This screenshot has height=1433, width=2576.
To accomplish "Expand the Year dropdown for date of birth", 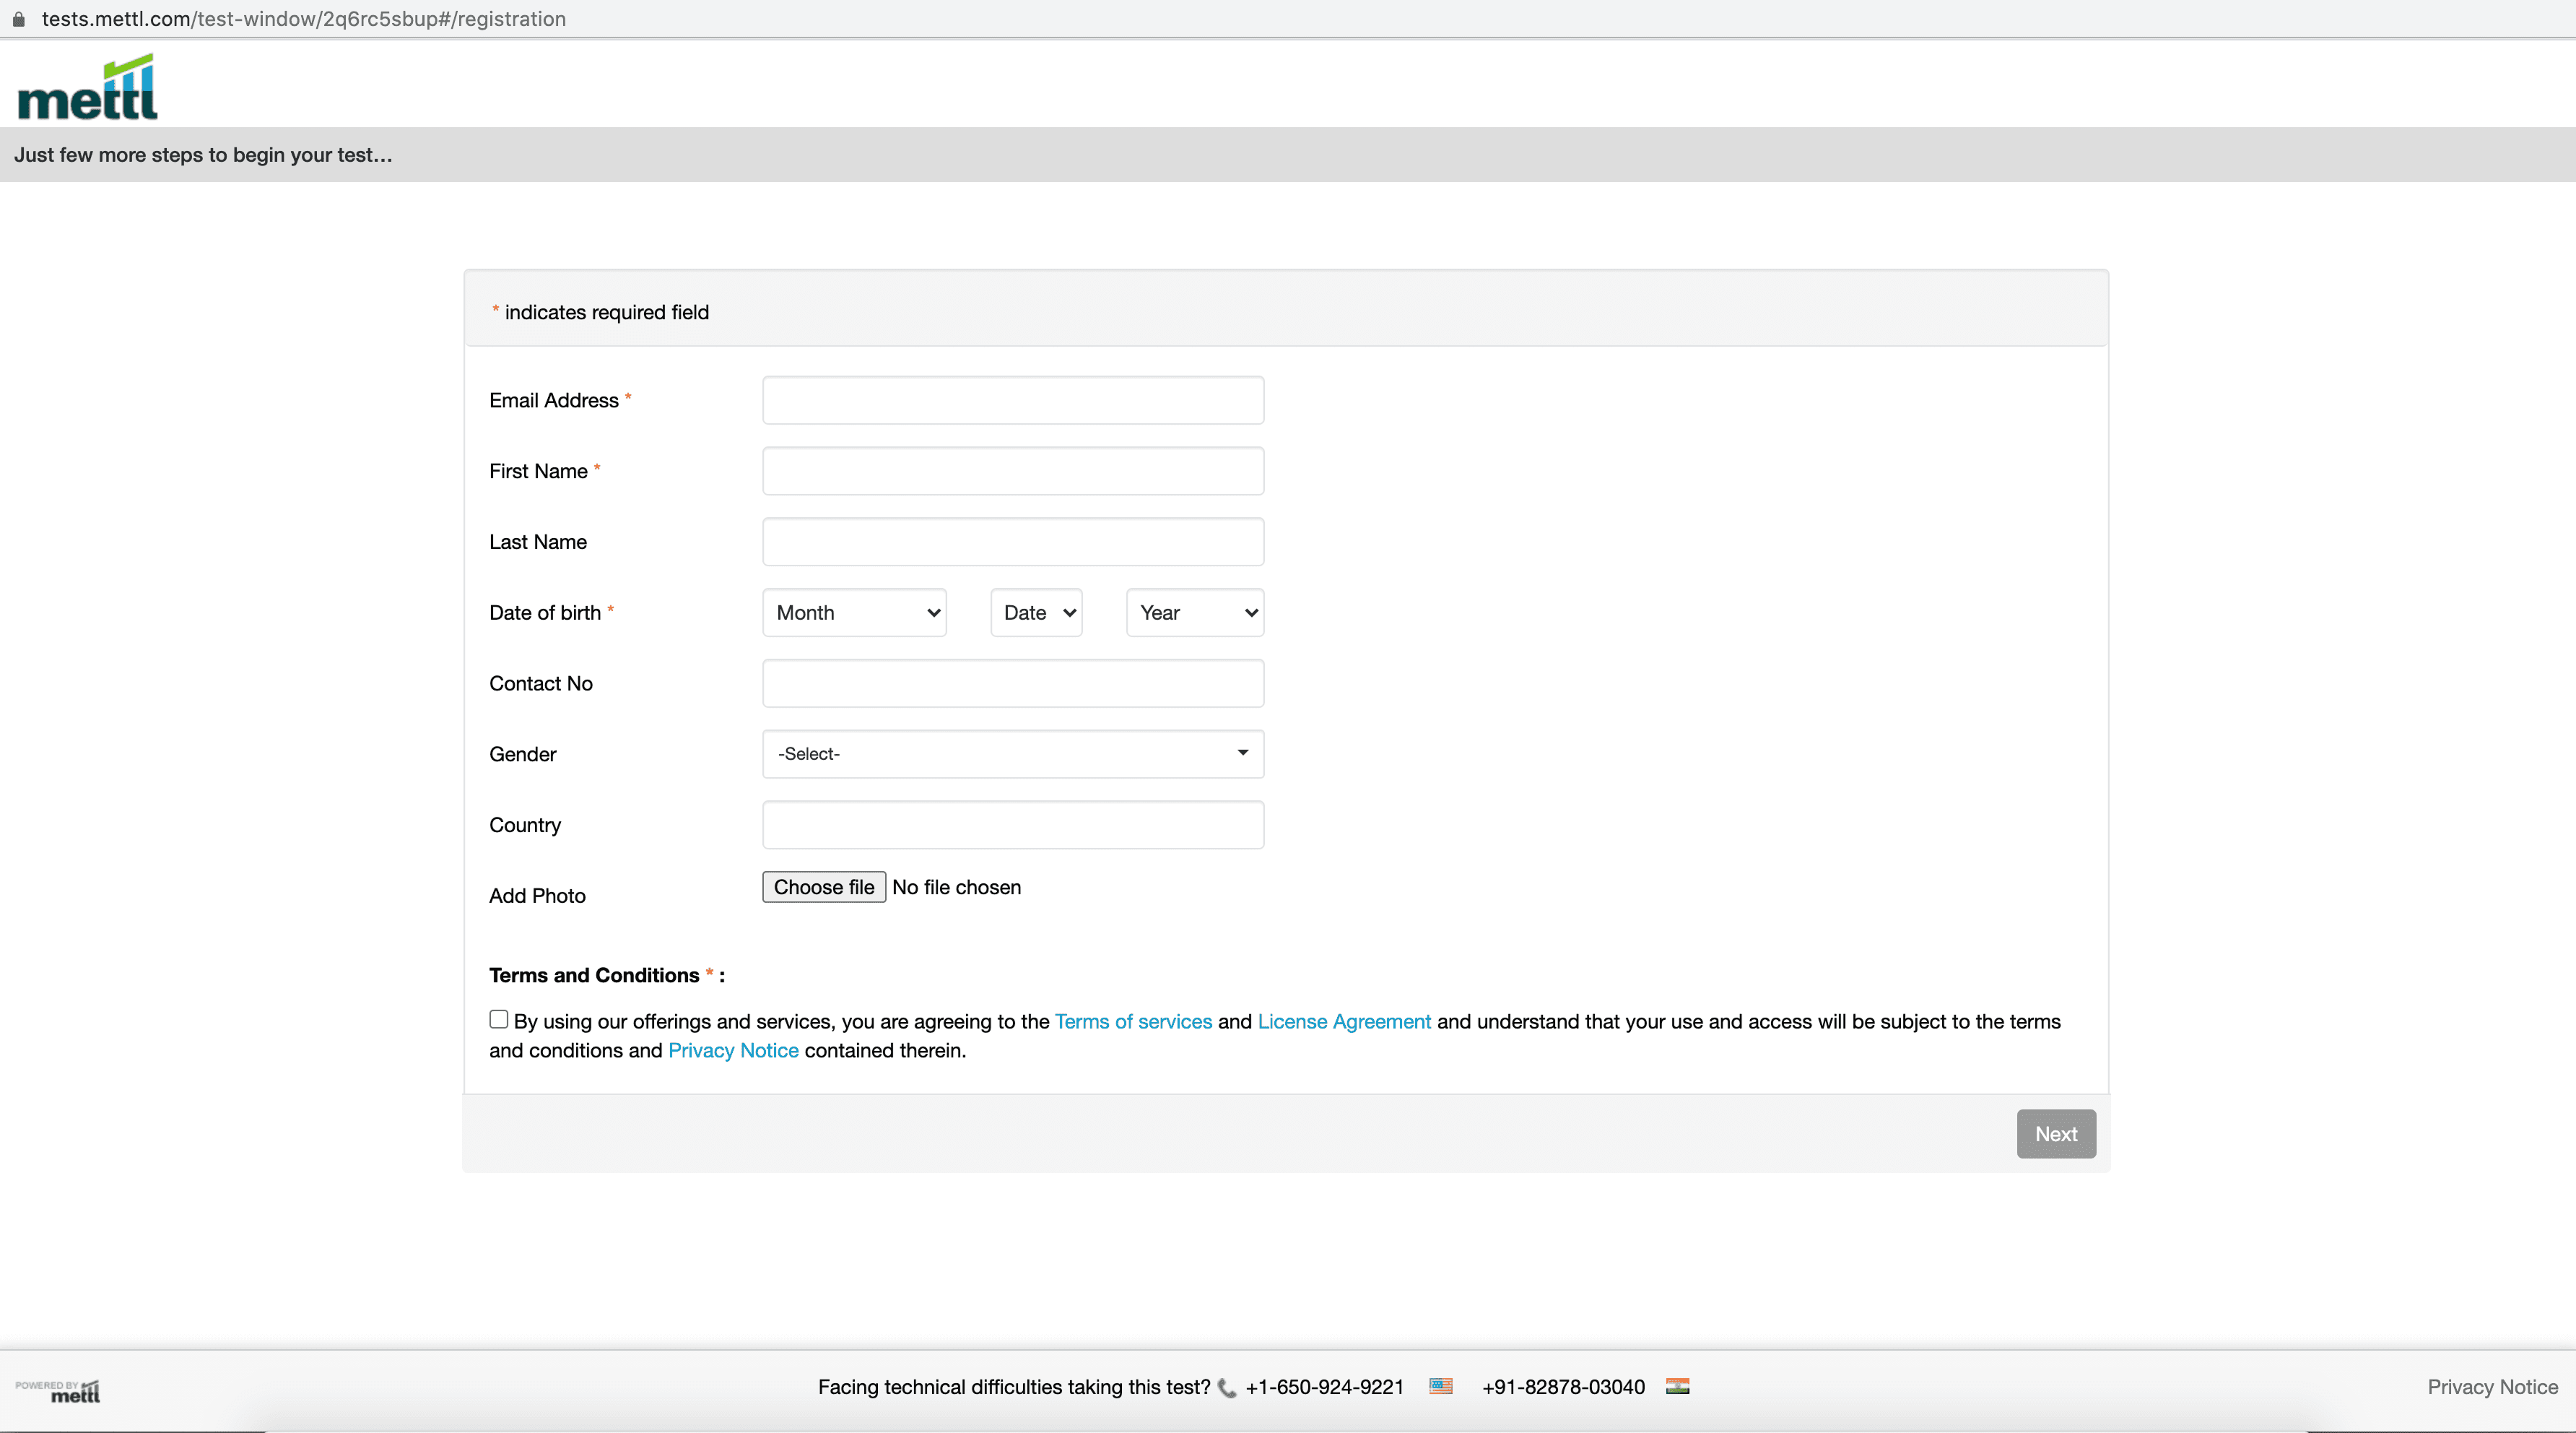I will tap(1195, 612).
